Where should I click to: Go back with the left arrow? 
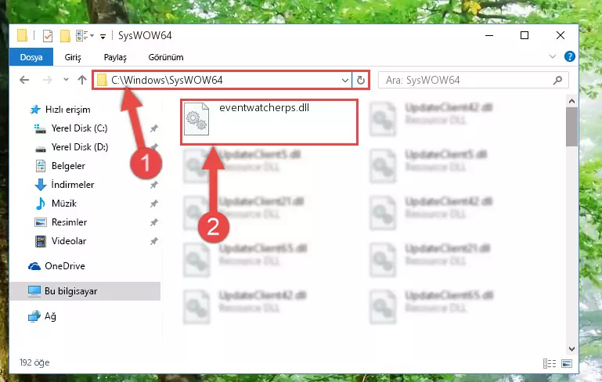(24, 80)
